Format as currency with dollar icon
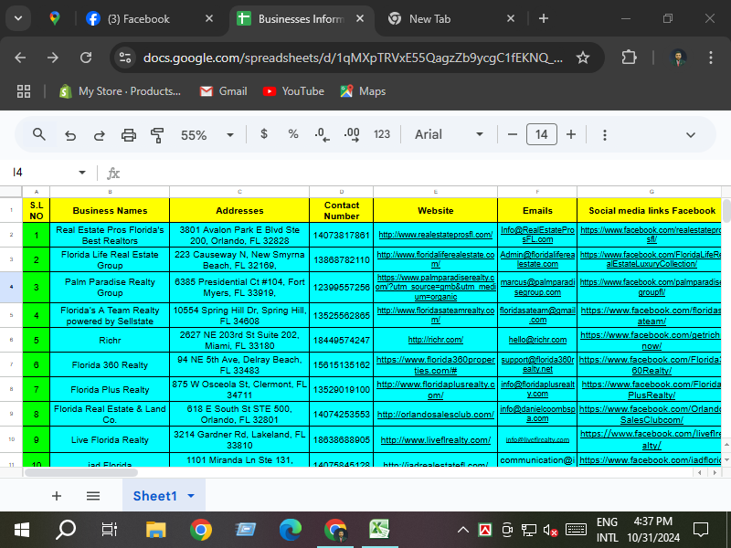 [264, 134]
